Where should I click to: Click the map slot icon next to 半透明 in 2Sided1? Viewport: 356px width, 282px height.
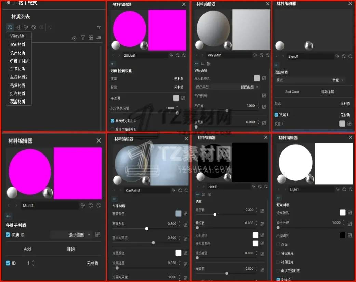183,98
